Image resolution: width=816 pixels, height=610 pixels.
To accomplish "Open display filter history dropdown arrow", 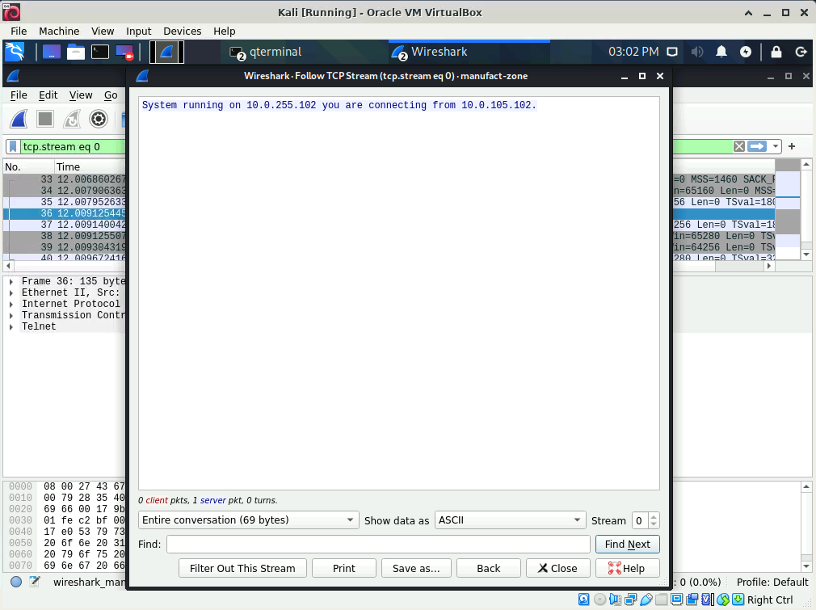I will pyautogui.click(x=776, y=146).
